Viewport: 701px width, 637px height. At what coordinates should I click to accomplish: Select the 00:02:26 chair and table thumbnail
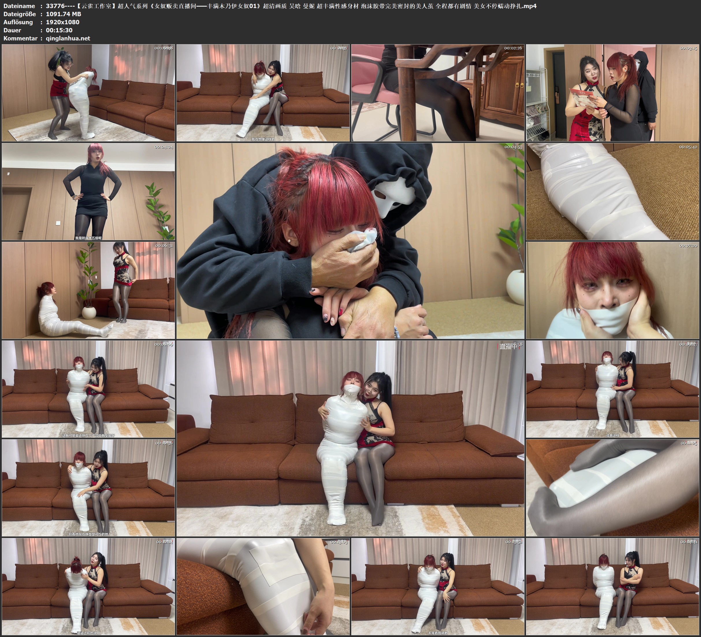437,93
